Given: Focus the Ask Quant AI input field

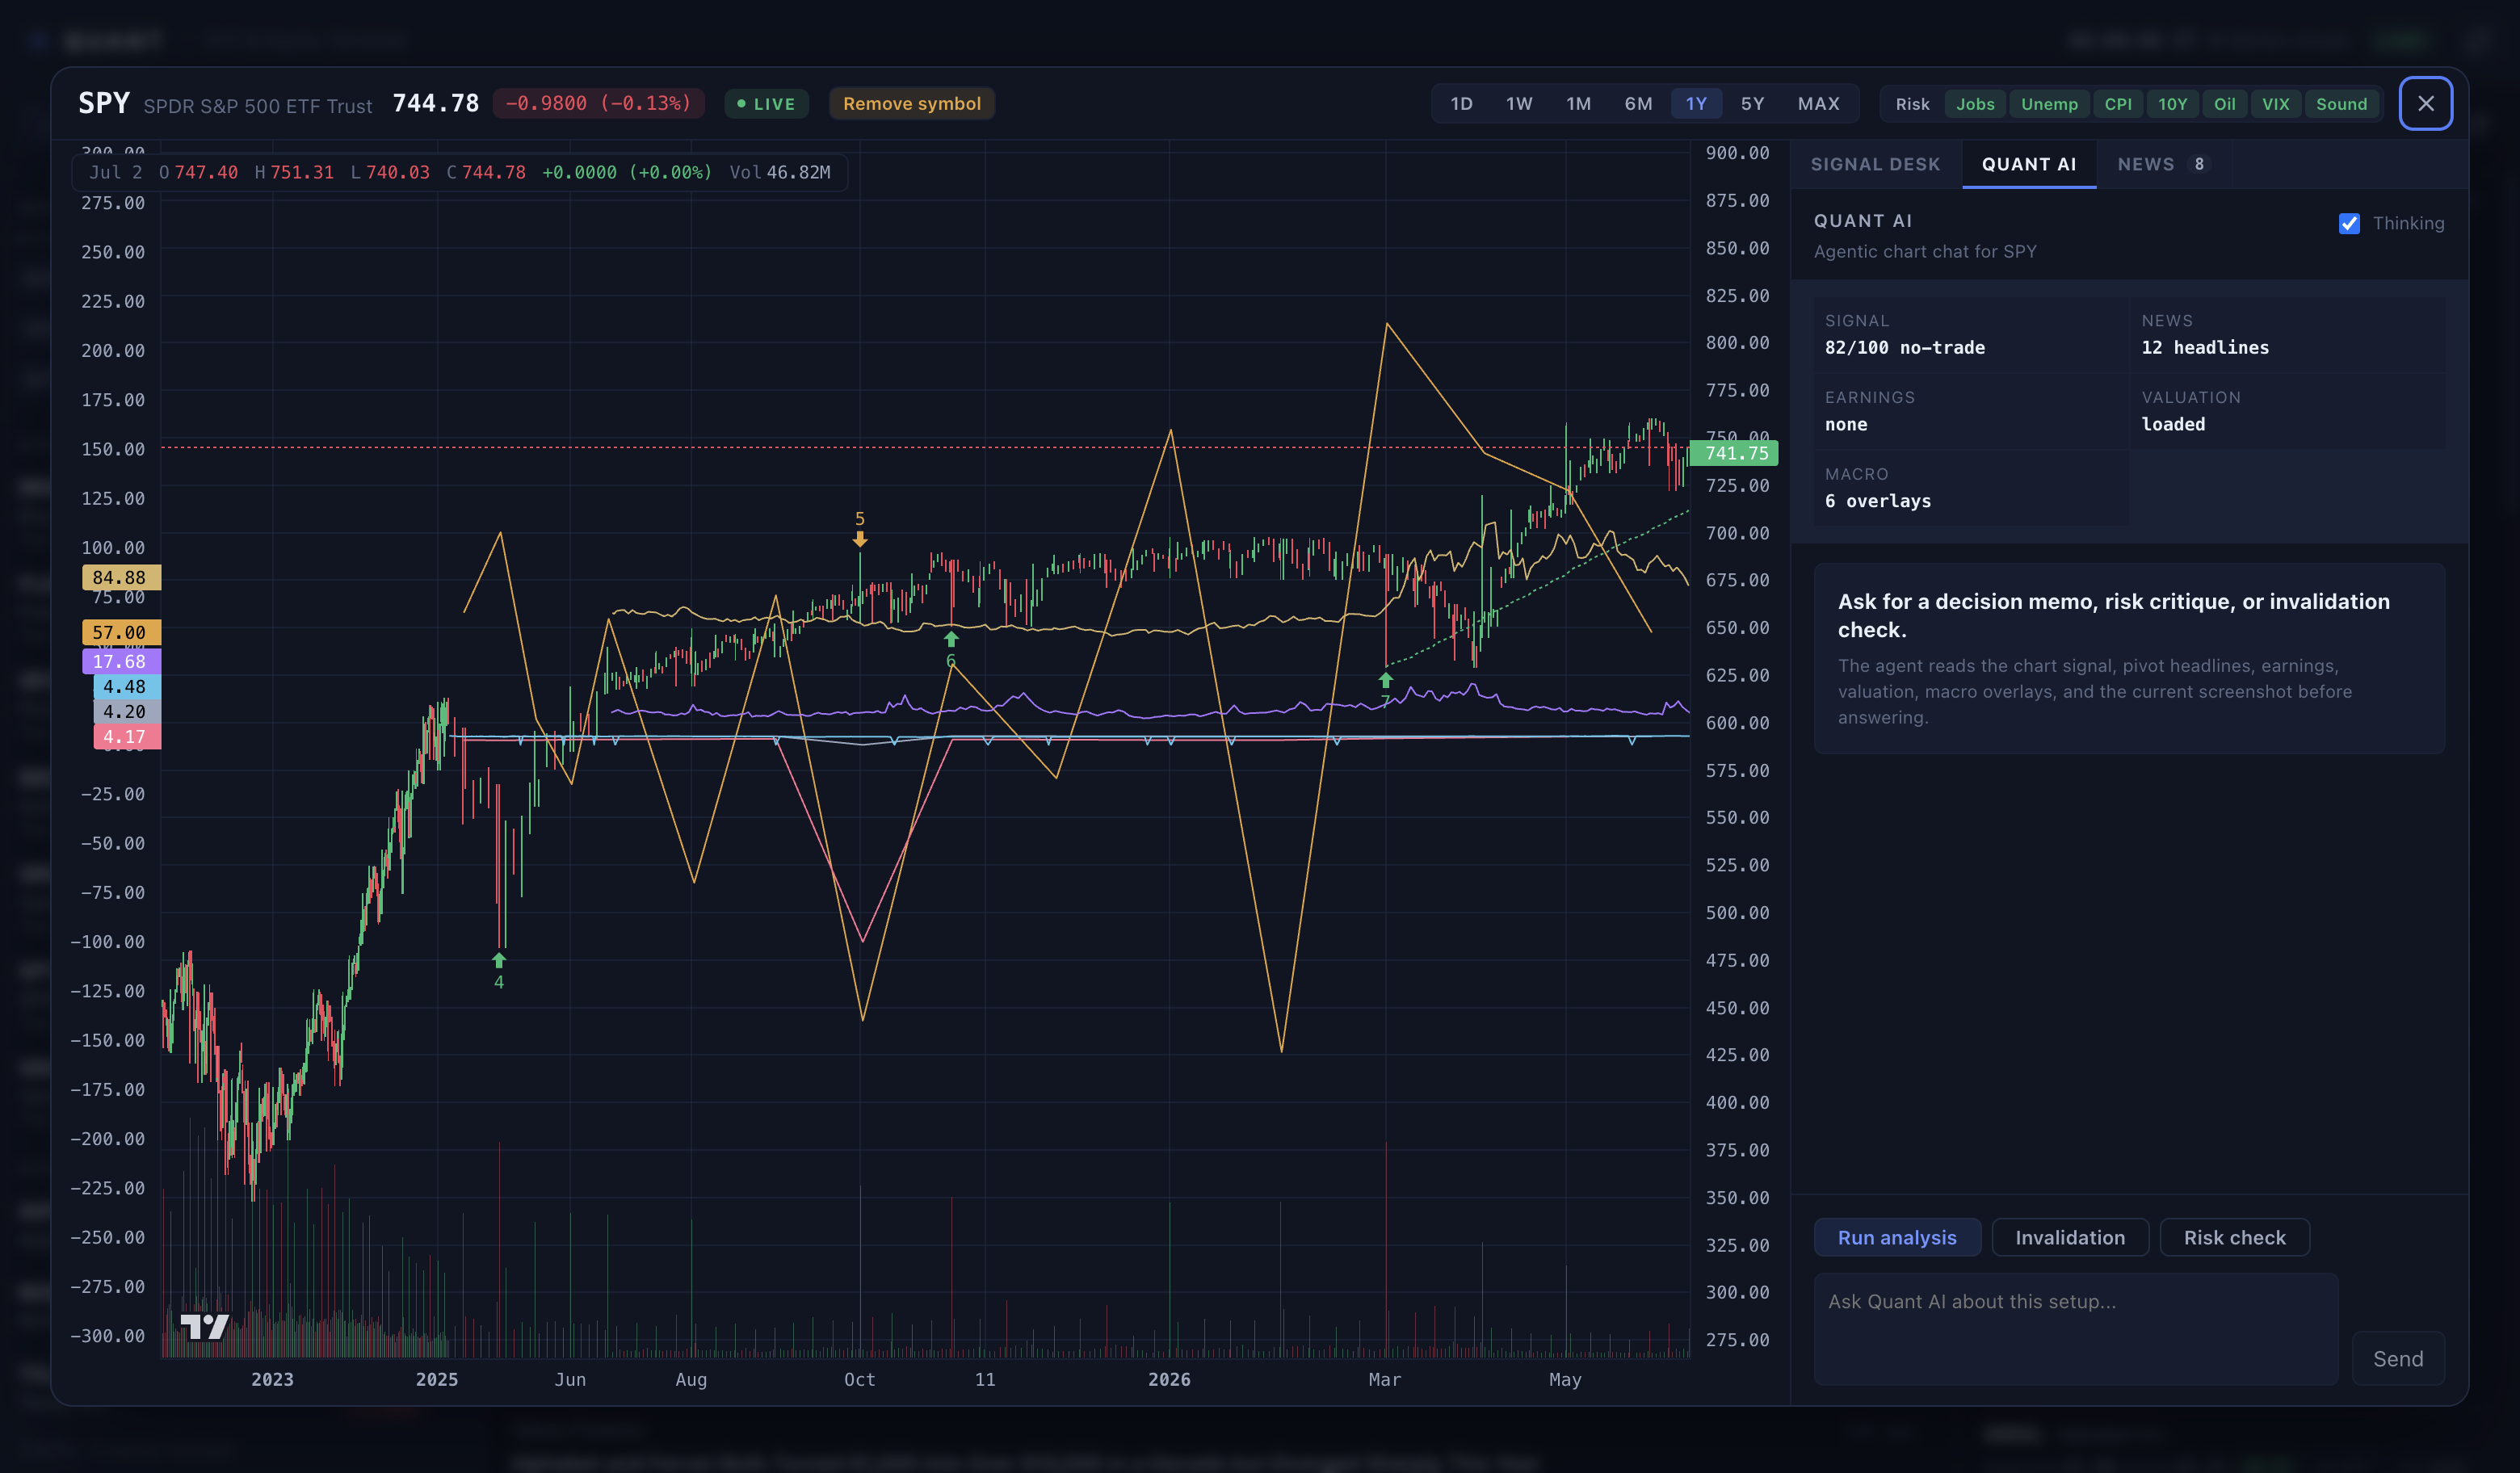Looking at the screenshot, I should tap(2076, 1329).
